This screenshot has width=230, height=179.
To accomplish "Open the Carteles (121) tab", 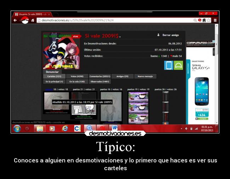I will pos(54,76).
